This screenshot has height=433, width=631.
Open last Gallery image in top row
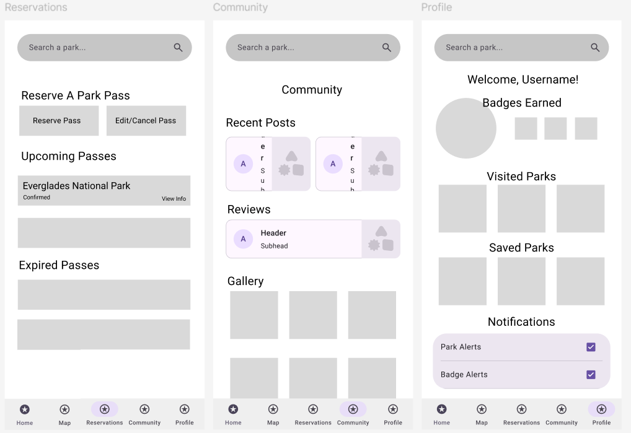[372, 315]
